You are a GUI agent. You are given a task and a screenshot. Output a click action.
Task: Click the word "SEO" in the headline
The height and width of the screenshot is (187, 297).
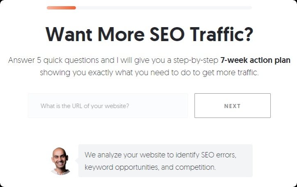tap(167, 34)
